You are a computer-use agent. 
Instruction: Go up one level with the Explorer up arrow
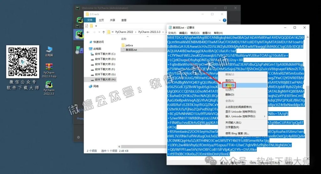103,32
